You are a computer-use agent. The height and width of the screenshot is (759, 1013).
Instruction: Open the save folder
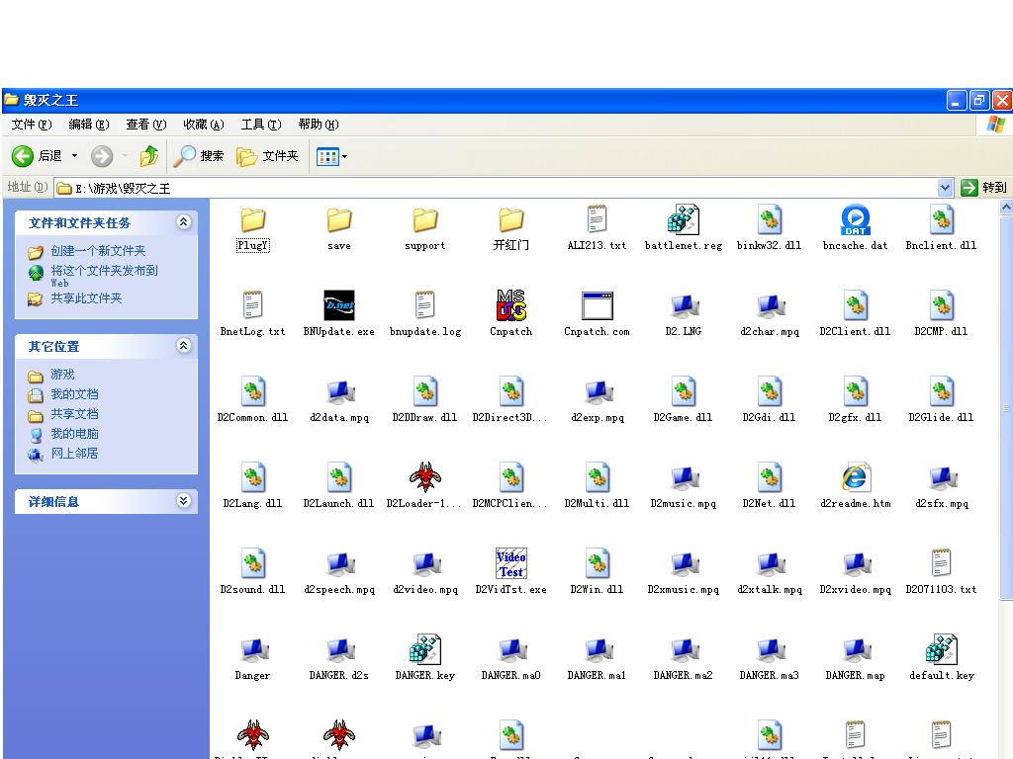[x=338, y=220]
